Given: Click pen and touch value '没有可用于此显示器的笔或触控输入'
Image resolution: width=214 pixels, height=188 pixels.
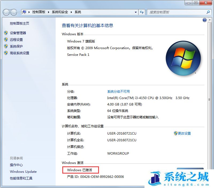Looking at the screenshot, I should (x=133, y=117).
